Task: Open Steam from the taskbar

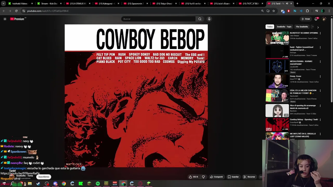Action: (38, 184)
